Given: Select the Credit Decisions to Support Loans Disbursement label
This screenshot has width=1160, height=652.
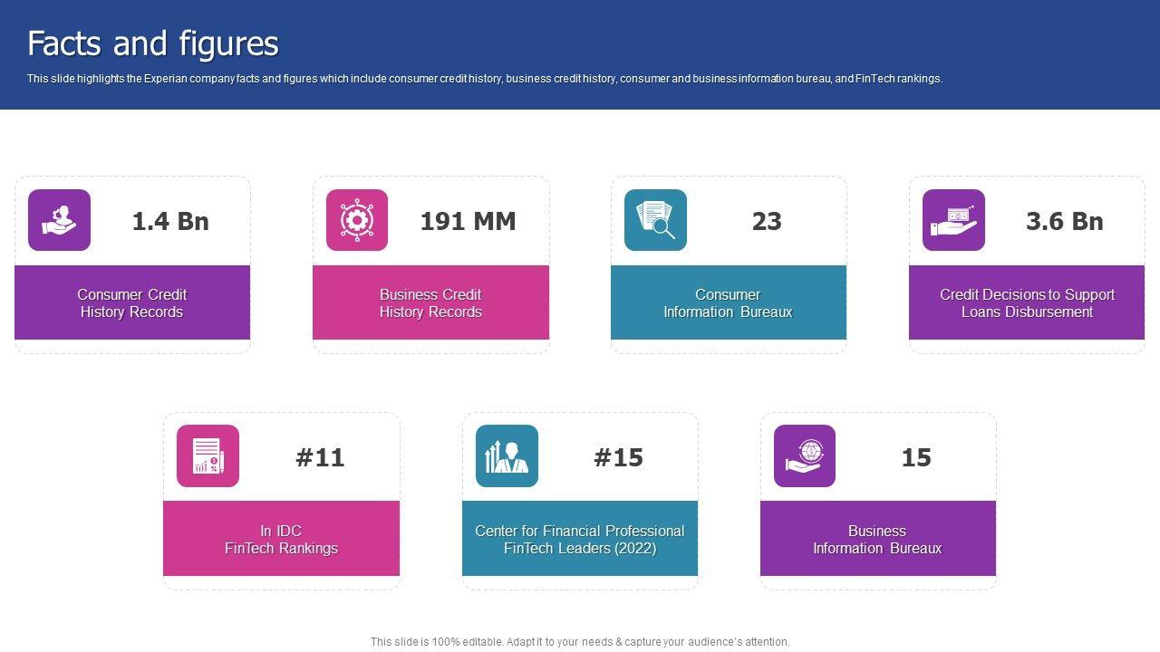Looking at the screenshot, I should click(x=1027, y=303).
